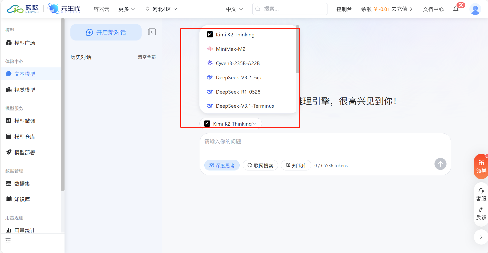This screenshot has height=253, width=488.
Task: Click the Metagen 元生代 logo
Action: click(64, 9)
